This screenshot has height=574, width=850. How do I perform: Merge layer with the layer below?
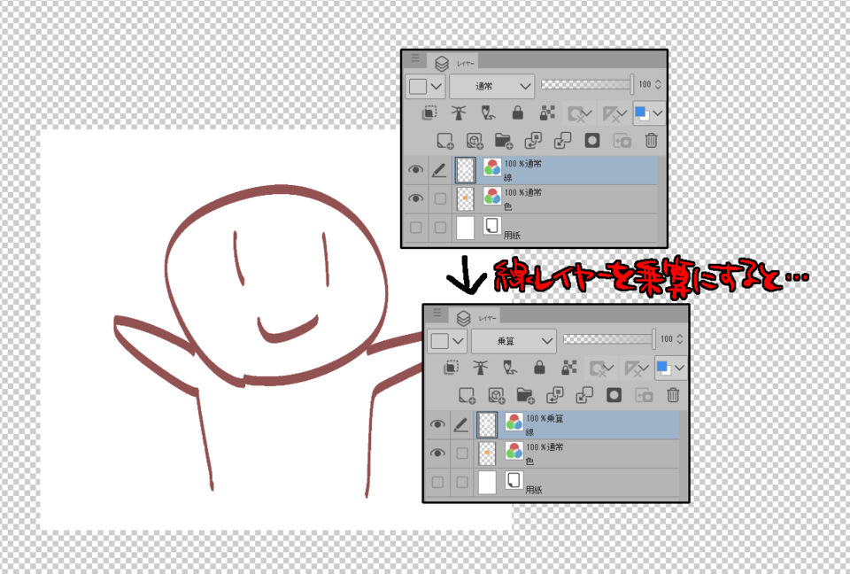(x=564, y=141)
